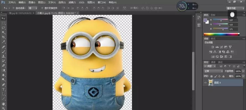Select the Path Selection tool
246x110 pixels.
(x=3, y=94)
